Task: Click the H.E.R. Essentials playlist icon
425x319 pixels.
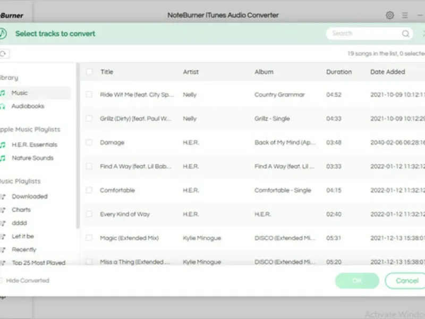Action: (x=3, y=145)
